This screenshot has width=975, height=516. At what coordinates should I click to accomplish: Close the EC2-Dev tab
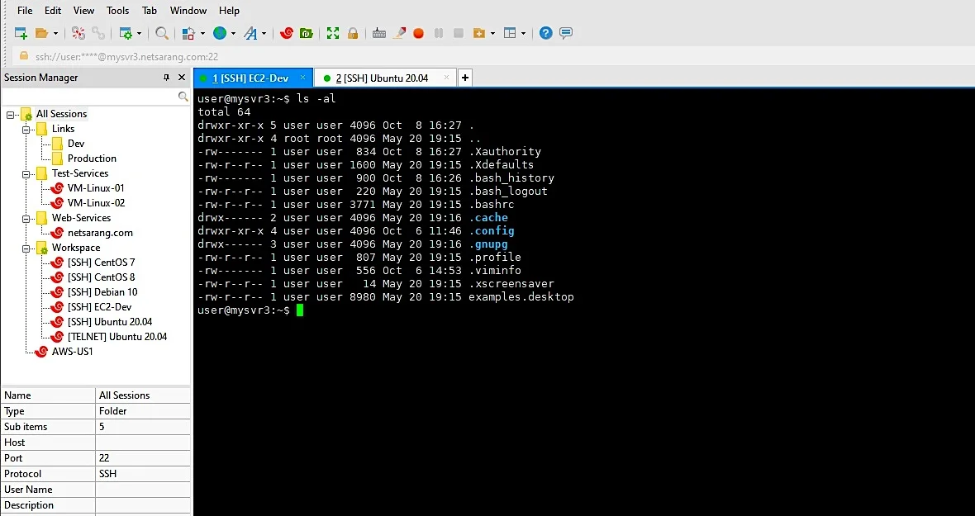(303, 78)
